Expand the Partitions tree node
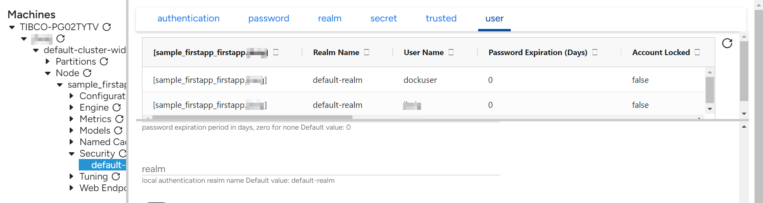Viewport: 763px width, 203px height. [48, 61]
